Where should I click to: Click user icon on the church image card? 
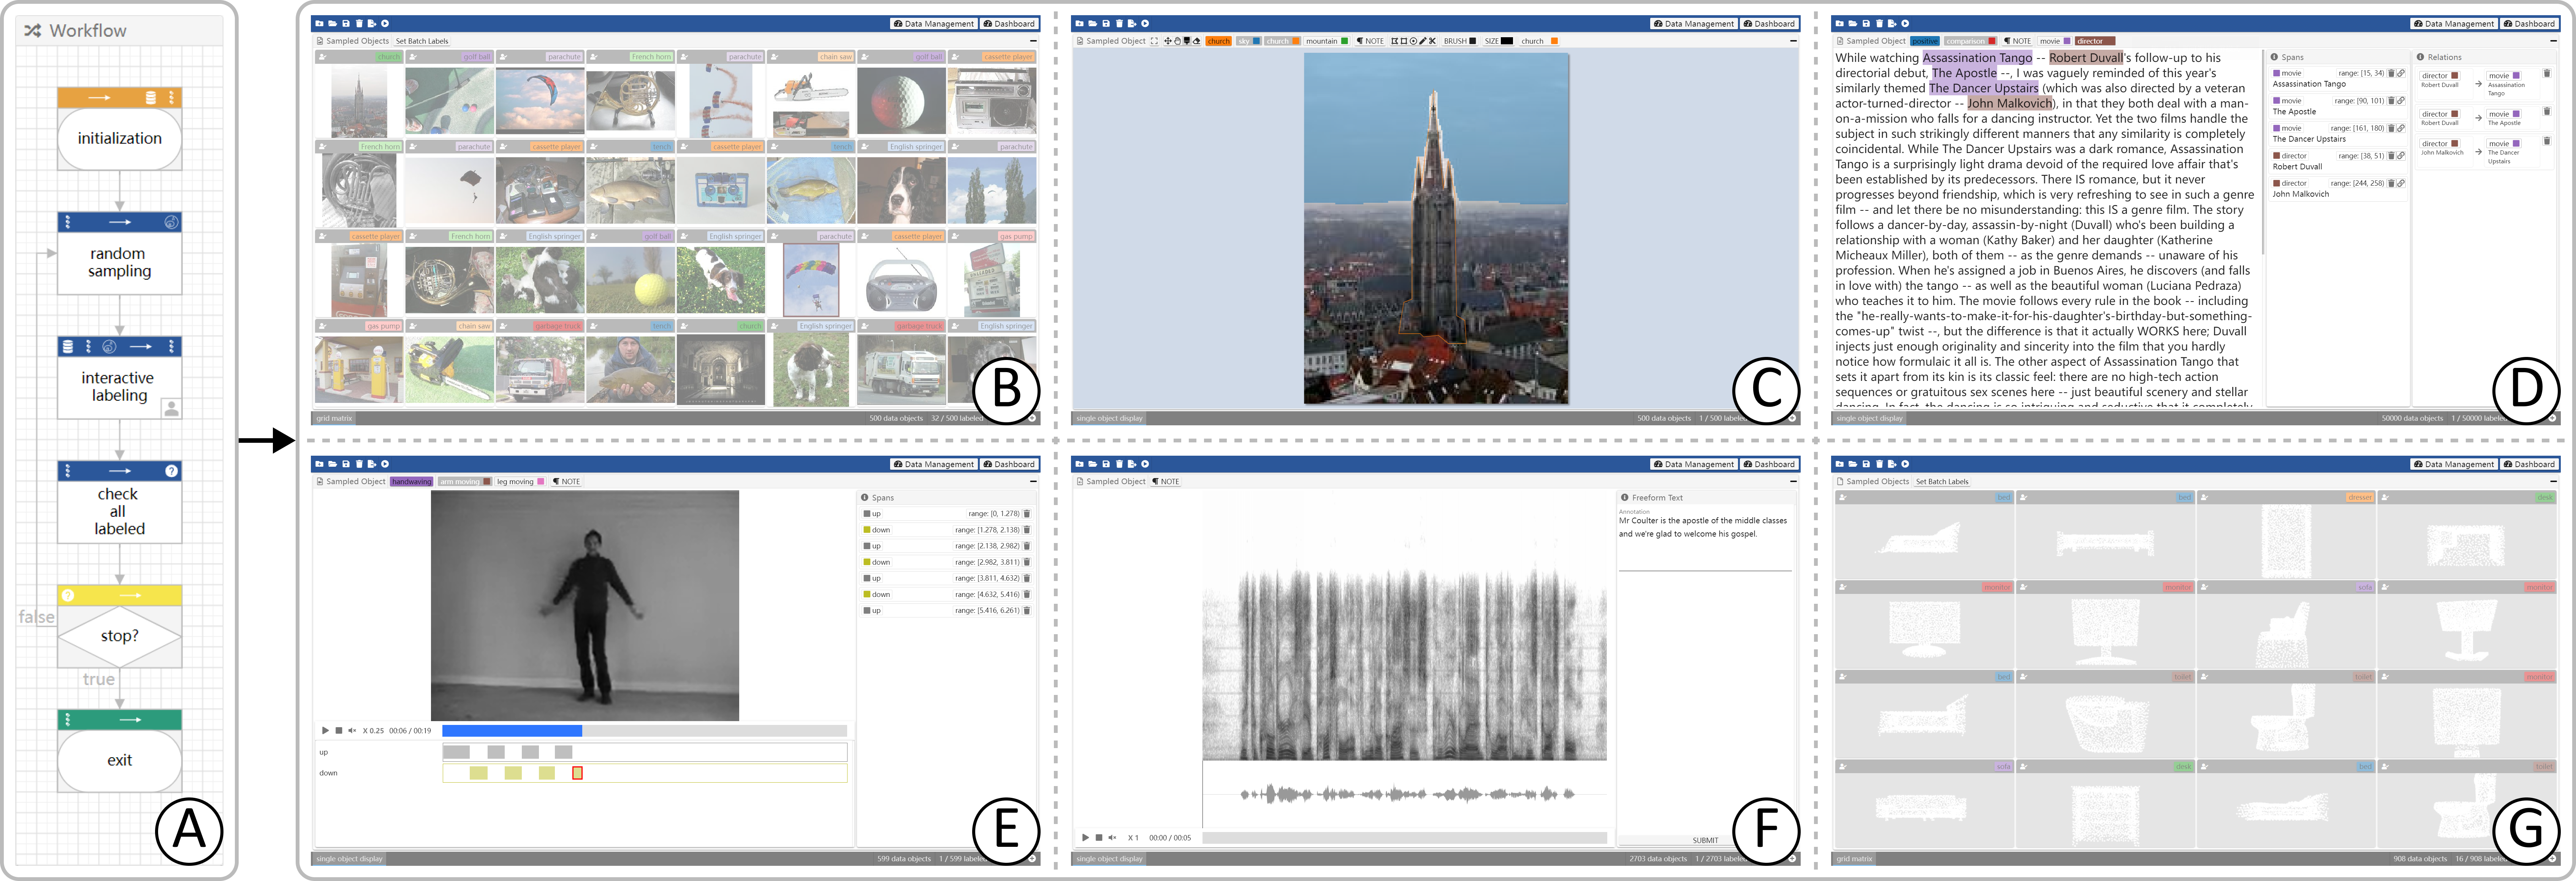tap(323, 57)
